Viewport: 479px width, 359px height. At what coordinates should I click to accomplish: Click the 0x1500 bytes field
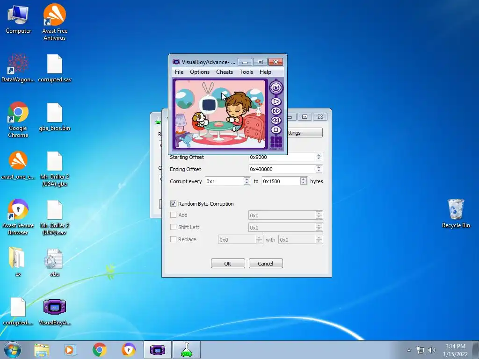(281, 181)
